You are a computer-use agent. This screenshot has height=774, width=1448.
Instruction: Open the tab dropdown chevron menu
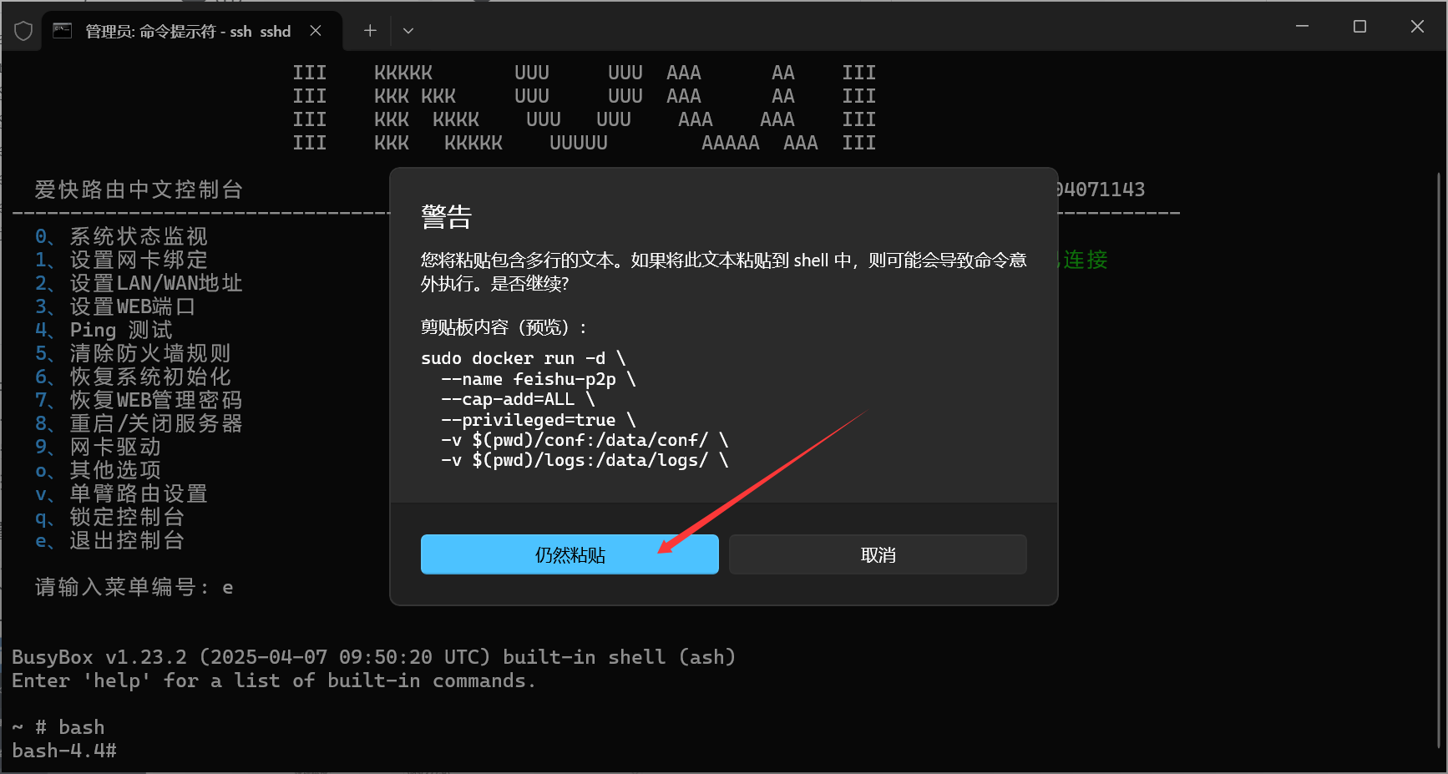click(x=408, y=31)
